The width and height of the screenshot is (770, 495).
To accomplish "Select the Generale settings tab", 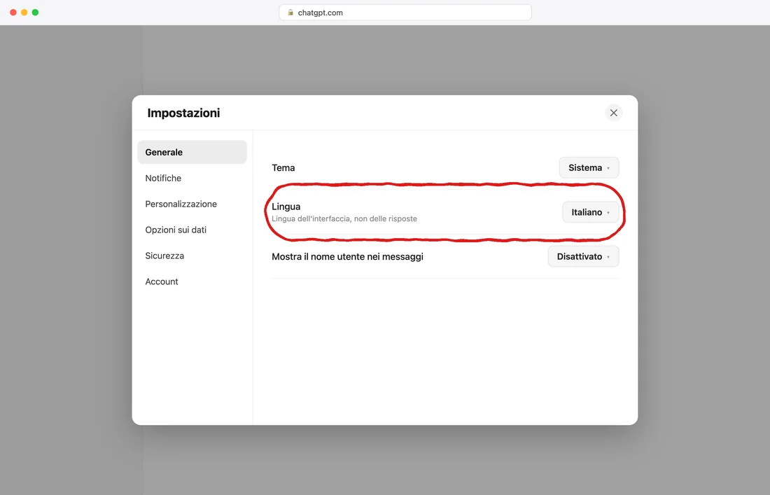I will pyautogui.click(x=192, y=152).
